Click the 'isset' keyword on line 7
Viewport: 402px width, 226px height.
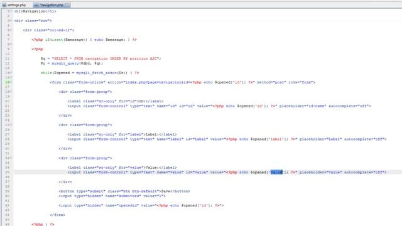tap(57, 40)
